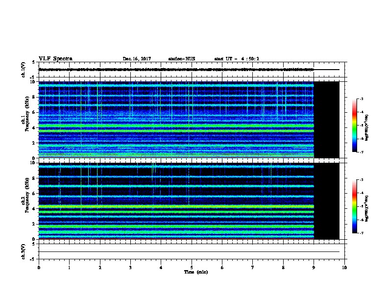The height and width of the screenshot is (300, 388).
Task: Click the "2" tick on ch.1 frequency axis
Action: [34, 143]
